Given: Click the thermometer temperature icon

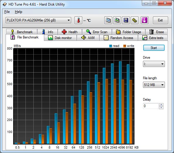Looking at the screenshot, I should pos(78,20).
